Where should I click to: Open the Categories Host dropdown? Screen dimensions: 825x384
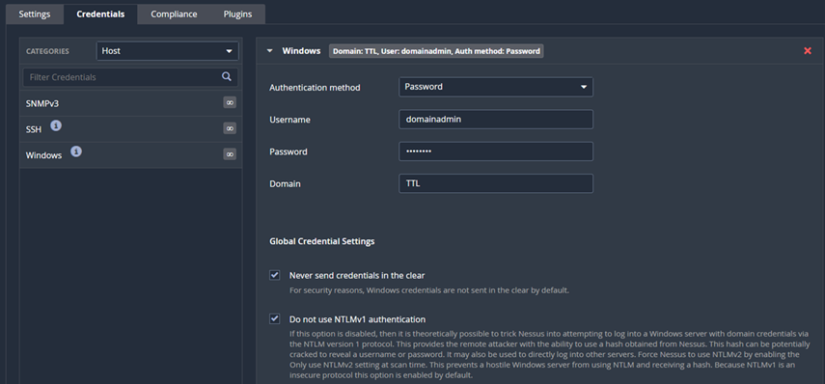(x=167, y=51)
